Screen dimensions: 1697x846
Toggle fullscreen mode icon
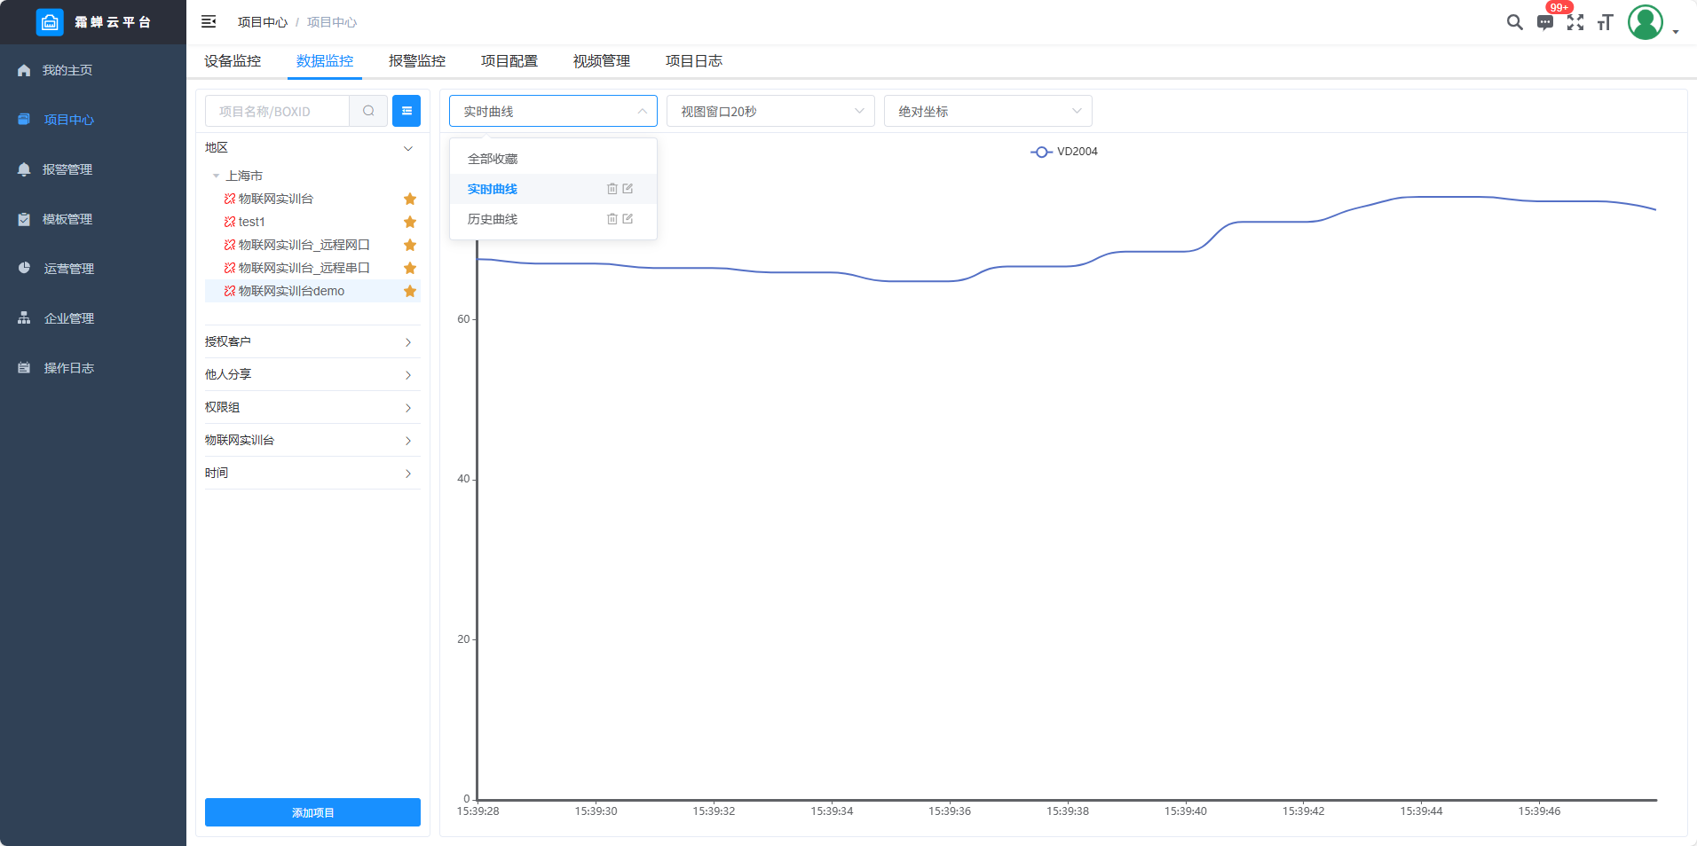tap(1575, 22)
